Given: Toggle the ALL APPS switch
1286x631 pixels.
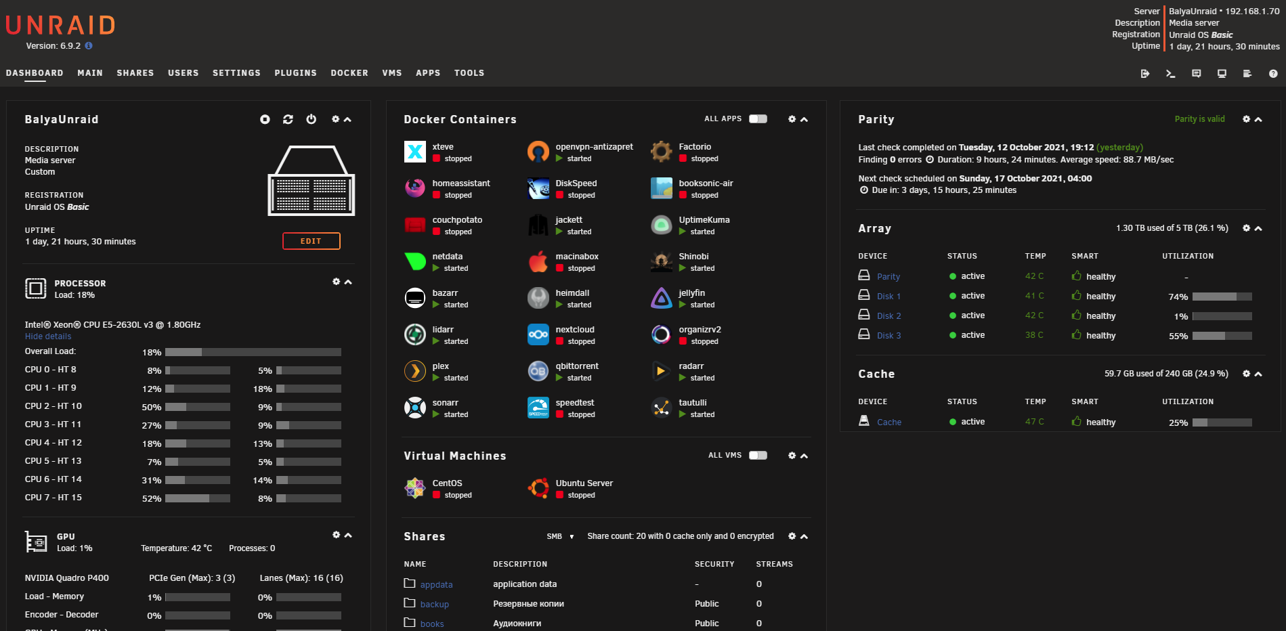Looking at the screenshot, I should (x=758, y=118).
